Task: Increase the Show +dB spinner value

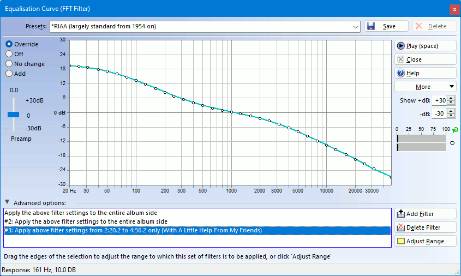Action: (451, 98)
